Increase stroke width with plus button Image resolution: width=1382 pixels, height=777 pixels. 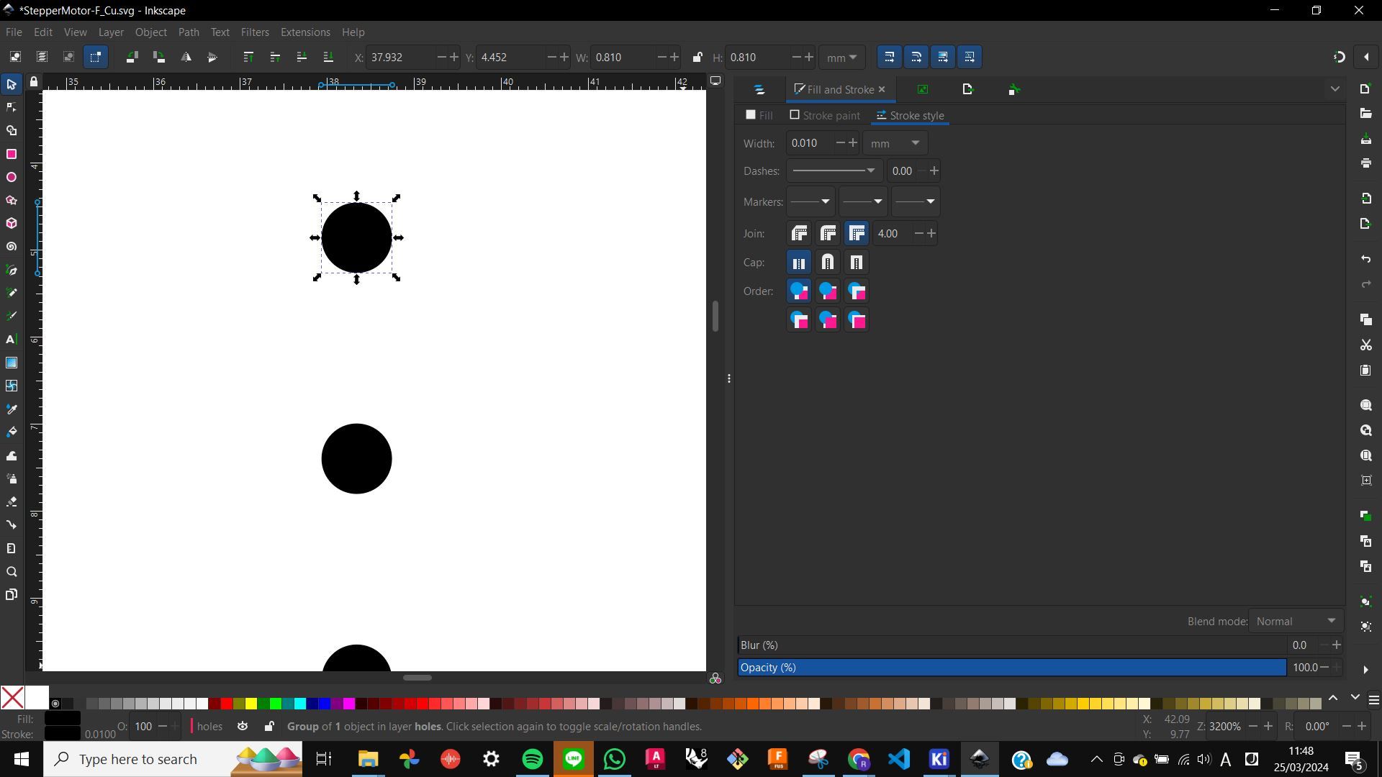(x=853, y=143)
